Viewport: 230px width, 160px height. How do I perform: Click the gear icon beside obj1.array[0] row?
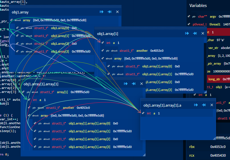17,28
